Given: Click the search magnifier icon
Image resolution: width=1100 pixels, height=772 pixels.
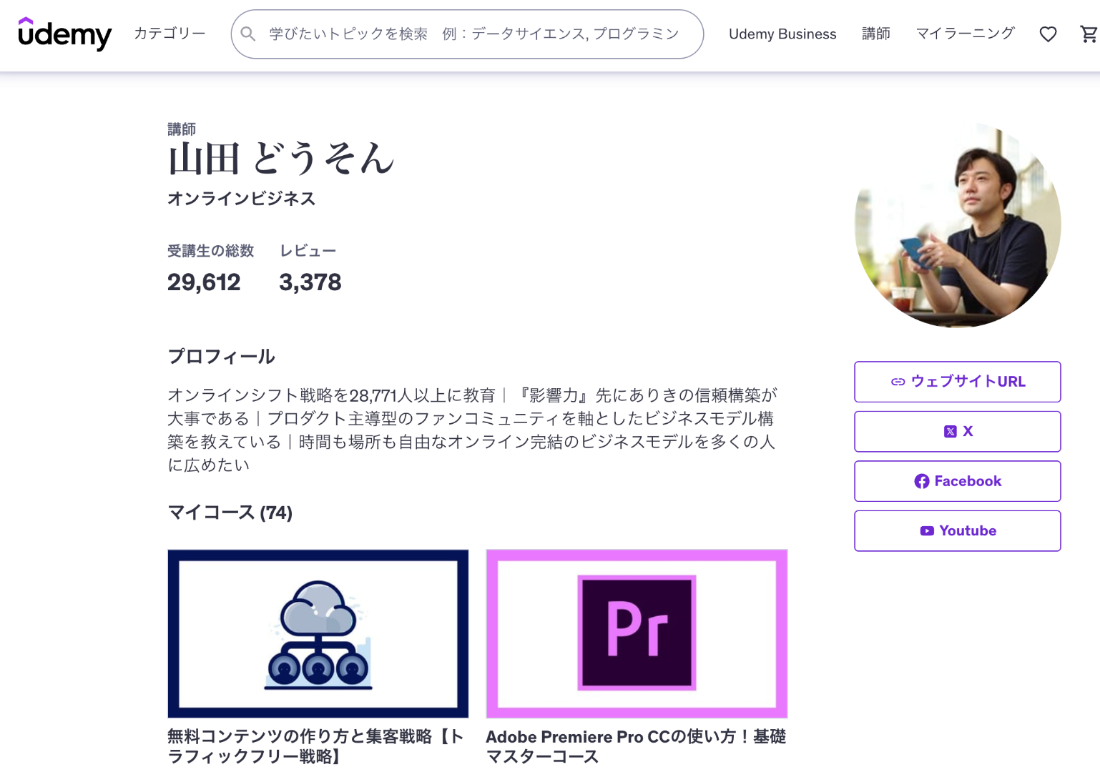Looking at the screenshot, I should 248,34.
